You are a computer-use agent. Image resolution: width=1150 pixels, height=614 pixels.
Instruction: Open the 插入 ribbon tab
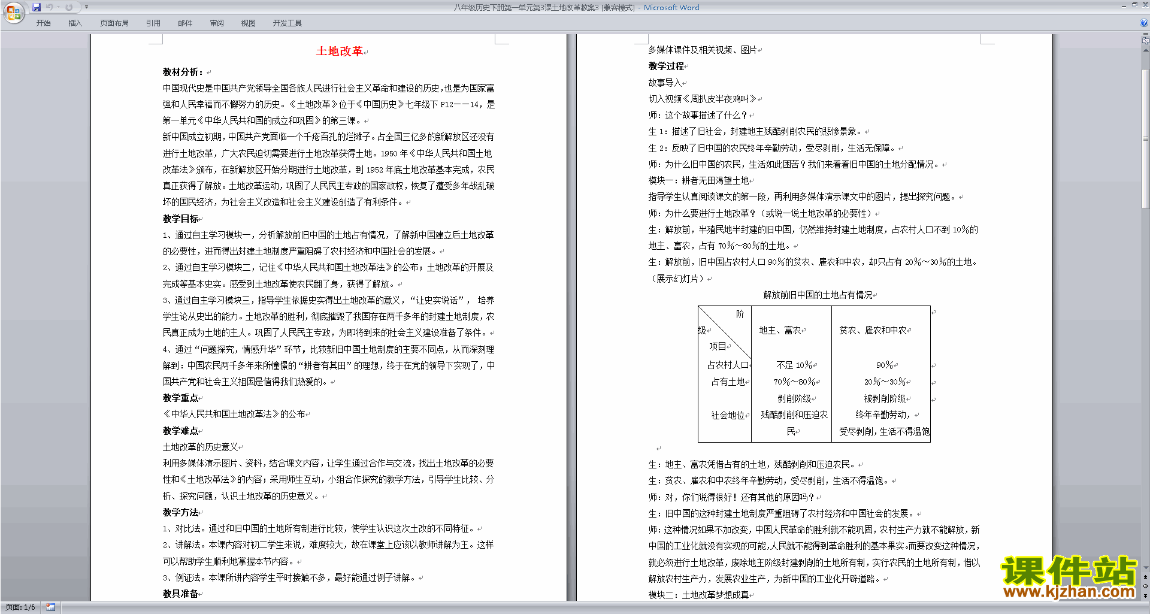(x=75, y=23)
